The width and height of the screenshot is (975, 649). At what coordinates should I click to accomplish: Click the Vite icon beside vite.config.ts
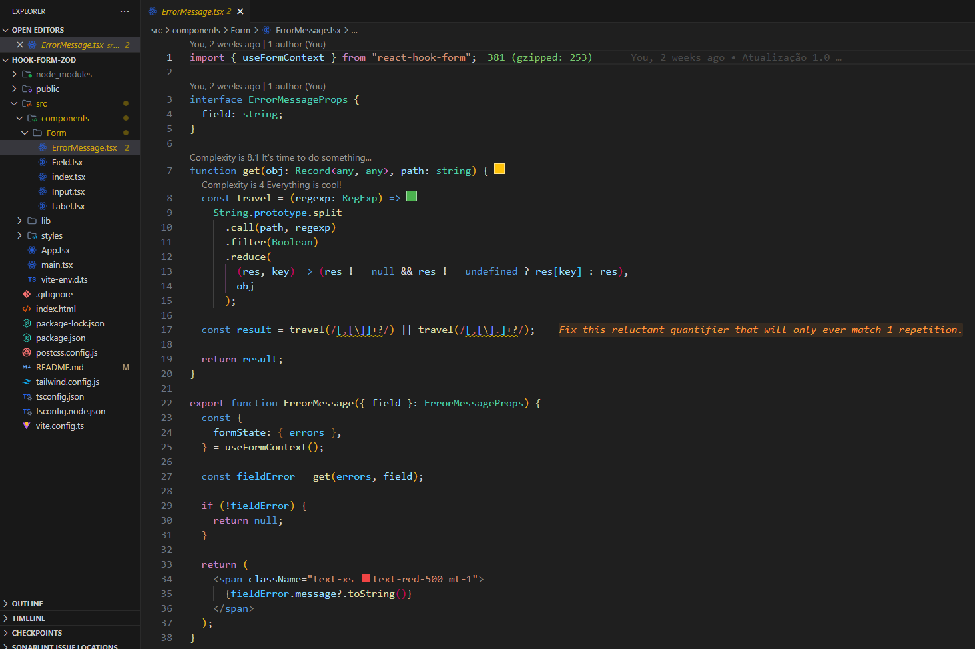27,426
